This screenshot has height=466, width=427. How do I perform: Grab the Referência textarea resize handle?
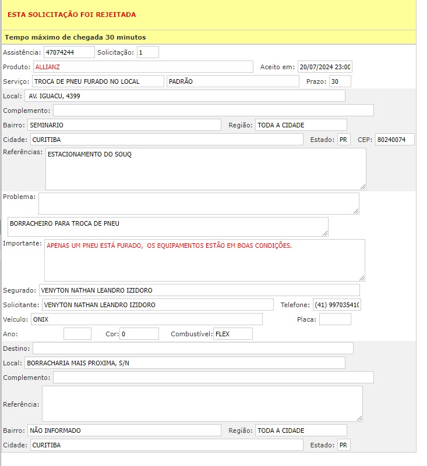pos(359,418)
